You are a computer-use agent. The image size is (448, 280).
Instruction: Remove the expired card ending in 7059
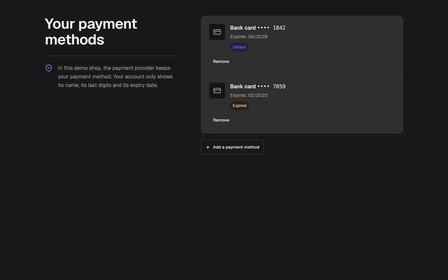tap(221, 120)
